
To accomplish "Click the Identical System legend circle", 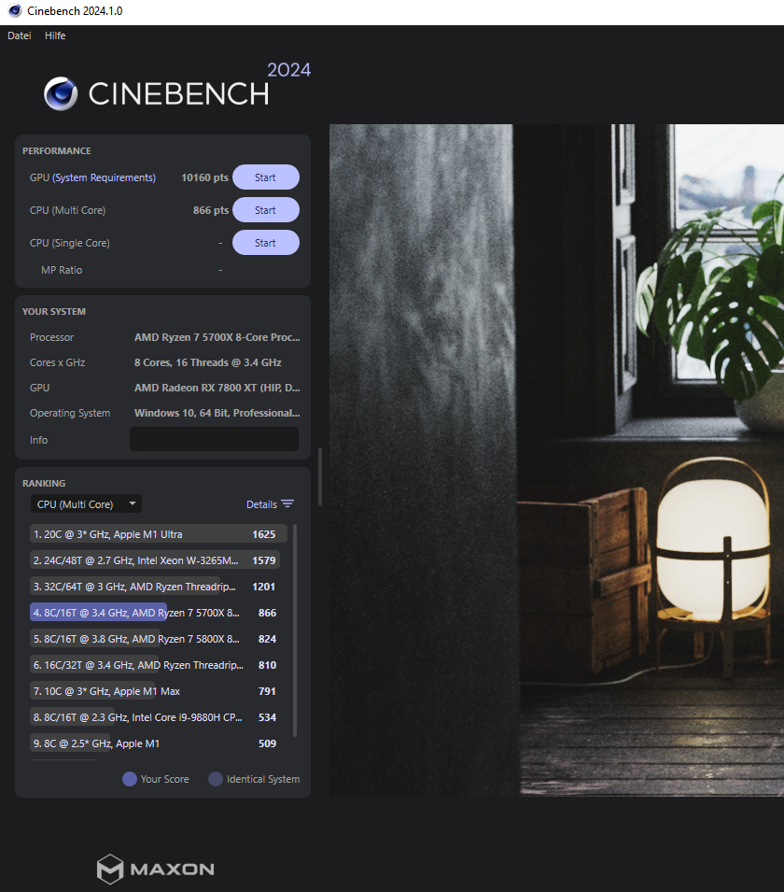I will coord(216,779).
